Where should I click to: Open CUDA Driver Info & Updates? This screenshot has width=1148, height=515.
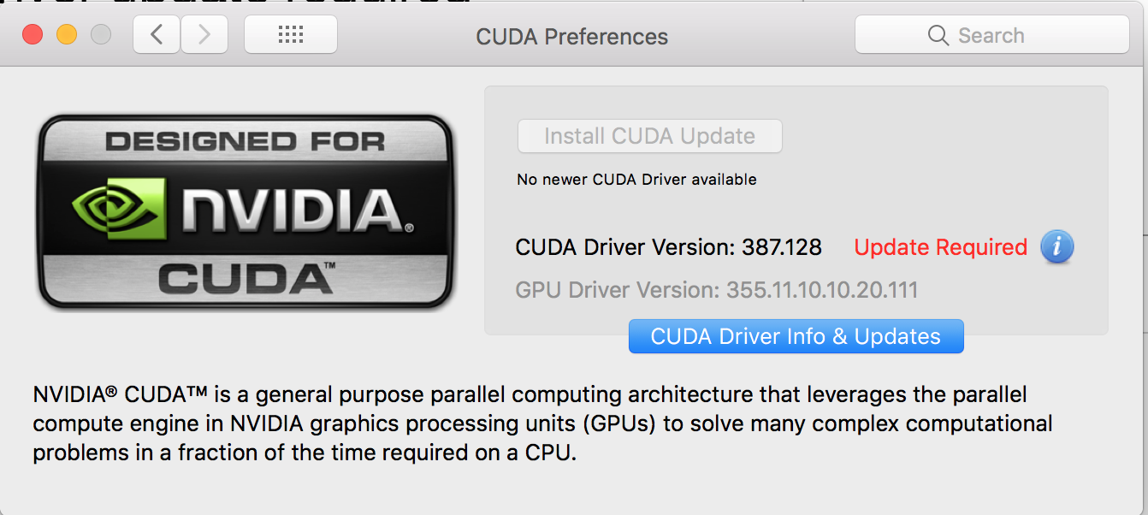coord(796,335)
